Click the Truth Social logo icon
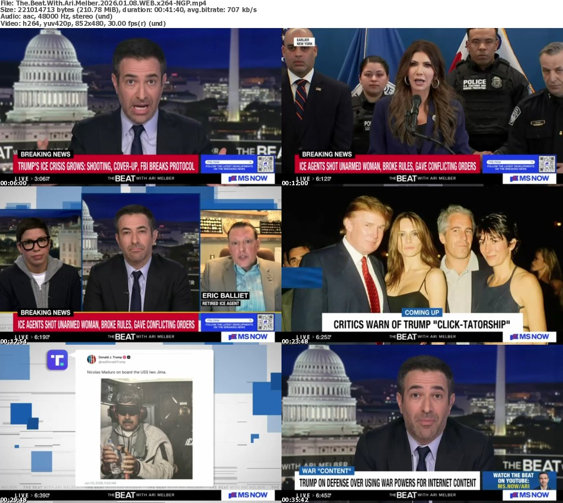This screenshot has width=563, height=503. click(57, 360)
